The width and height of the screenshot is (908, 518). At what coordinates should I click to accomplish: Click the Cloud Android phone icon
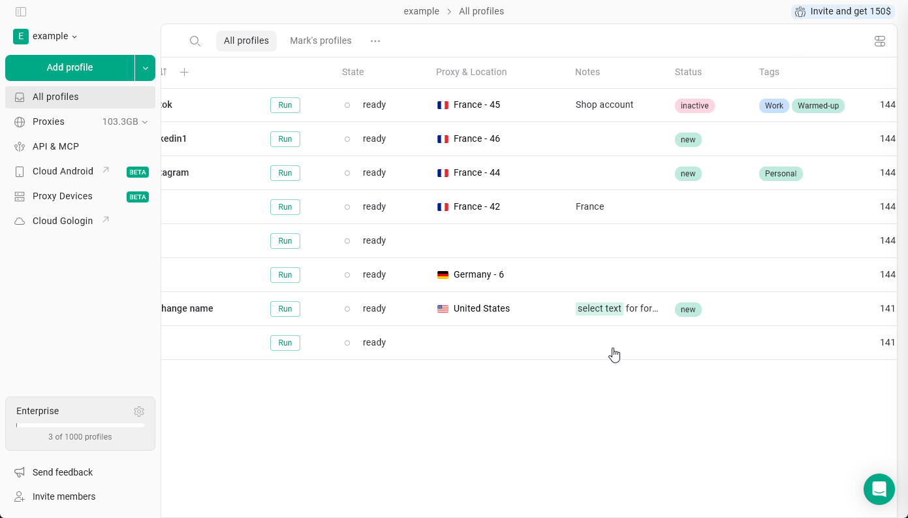(x=20, y=172)
